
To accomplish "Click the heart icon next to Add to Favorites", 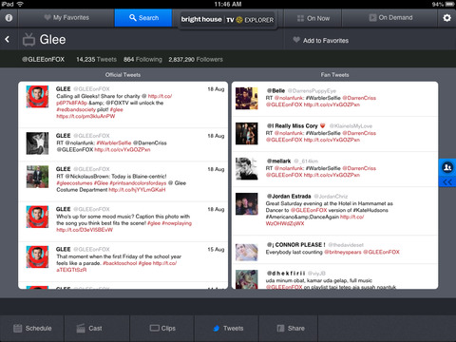I will pyautogui.click(x=296, y=40).
